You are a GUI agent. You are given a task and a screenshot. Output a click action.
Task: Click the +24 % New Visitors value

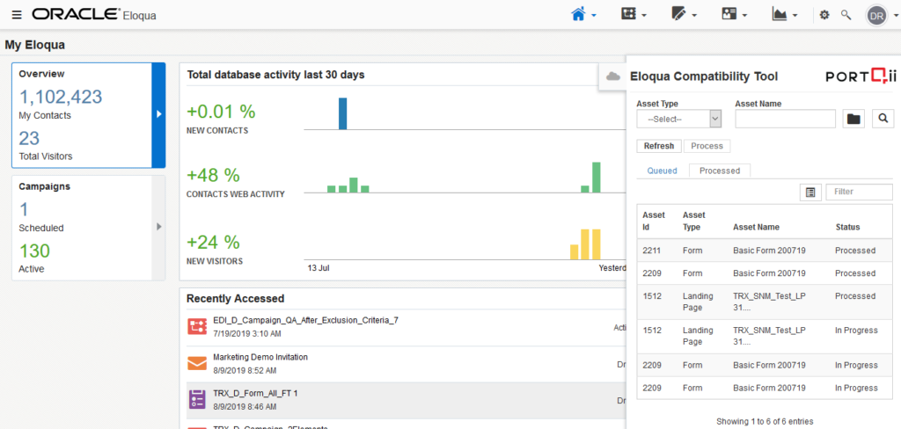213,243
